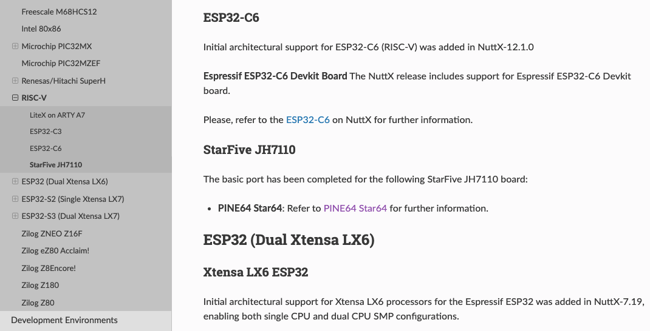The width and height of the screenshot is (650, 331).
Task: Select ESP32-C6 in sidebar navigation
Action: coord(46,148)
